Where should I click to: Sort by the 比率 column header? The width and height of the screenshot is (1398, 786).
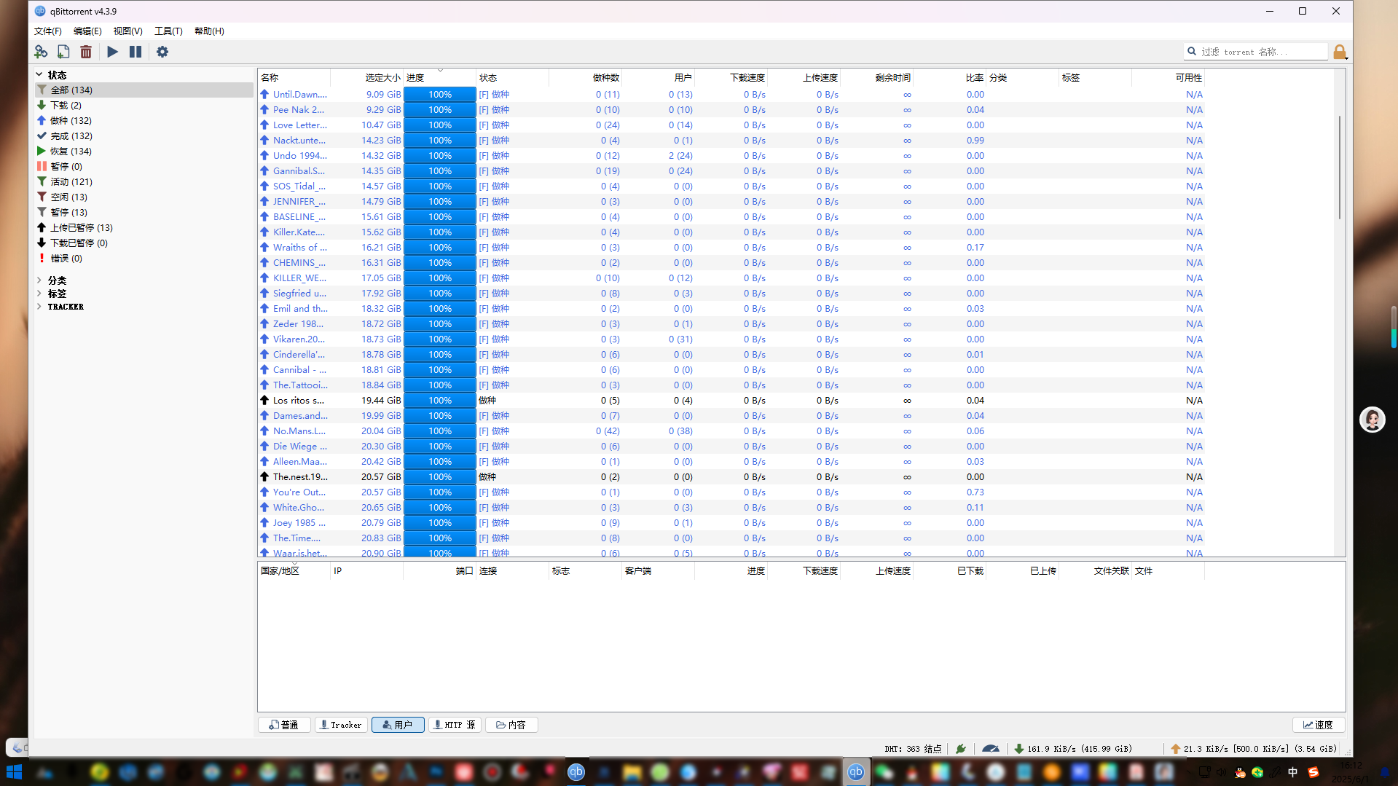949,77
